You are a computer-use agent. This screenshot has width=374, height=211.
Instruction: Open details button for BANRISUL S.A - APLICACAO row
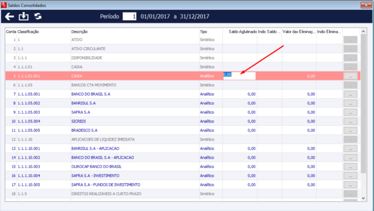(x=350, y=149)
